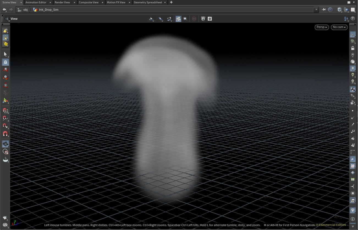Click the gray sphere shading icon
Image resolution: width=358 pixels, height=230 pixels.
click(353, 62)
